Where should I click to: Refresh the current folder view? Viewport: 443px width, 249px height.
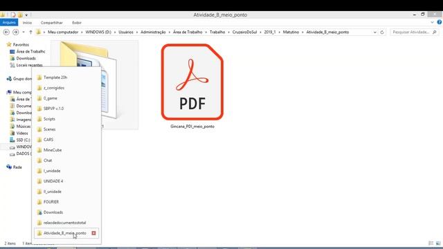click(382, 33)
